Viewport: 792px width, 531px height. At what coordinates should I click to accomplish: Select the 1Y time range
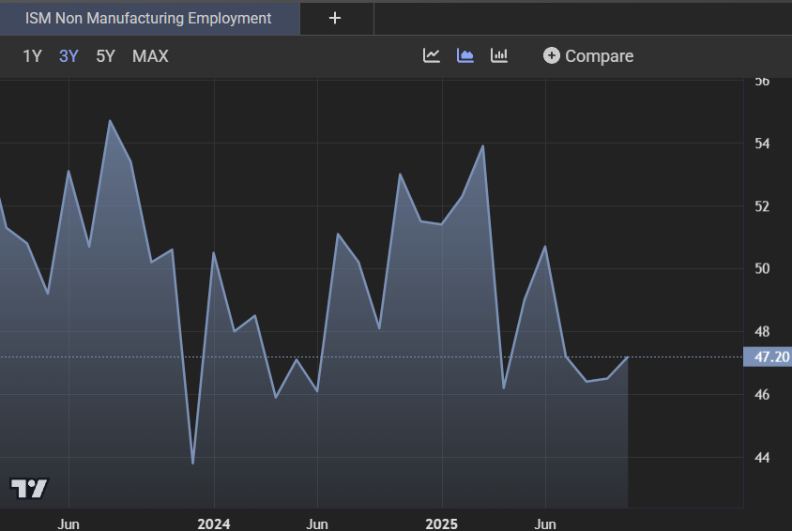coord(32,56)
